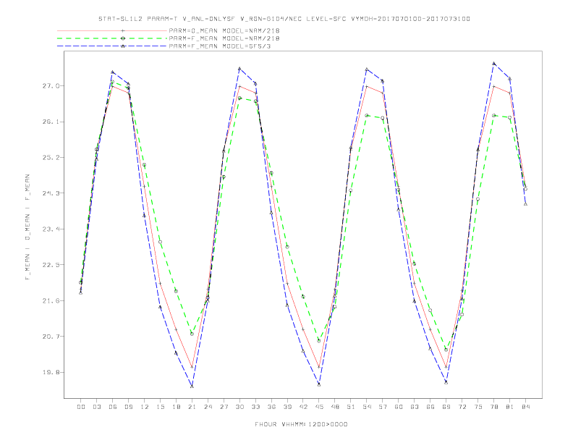Image resolution: width=573 pixels, height=443 pixels.
Task: Click the blue triangle data point at hour 21
Action: (192, 387)
